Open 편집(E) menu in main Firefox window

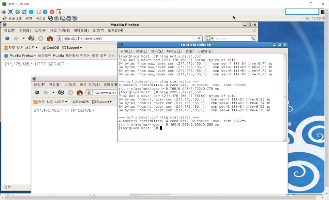pyautogui.click(x=25, y=31)
